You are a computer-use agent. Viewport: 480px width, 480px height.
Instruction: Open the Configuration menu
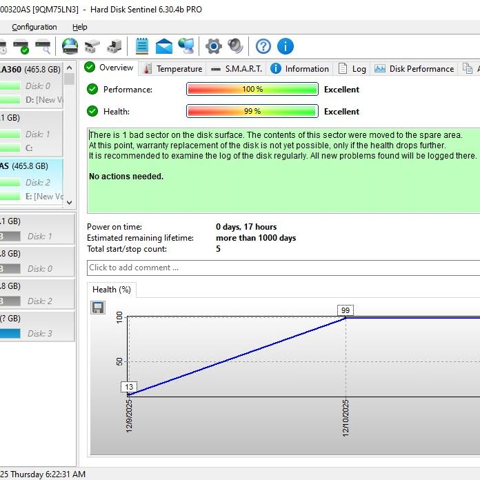34,27
